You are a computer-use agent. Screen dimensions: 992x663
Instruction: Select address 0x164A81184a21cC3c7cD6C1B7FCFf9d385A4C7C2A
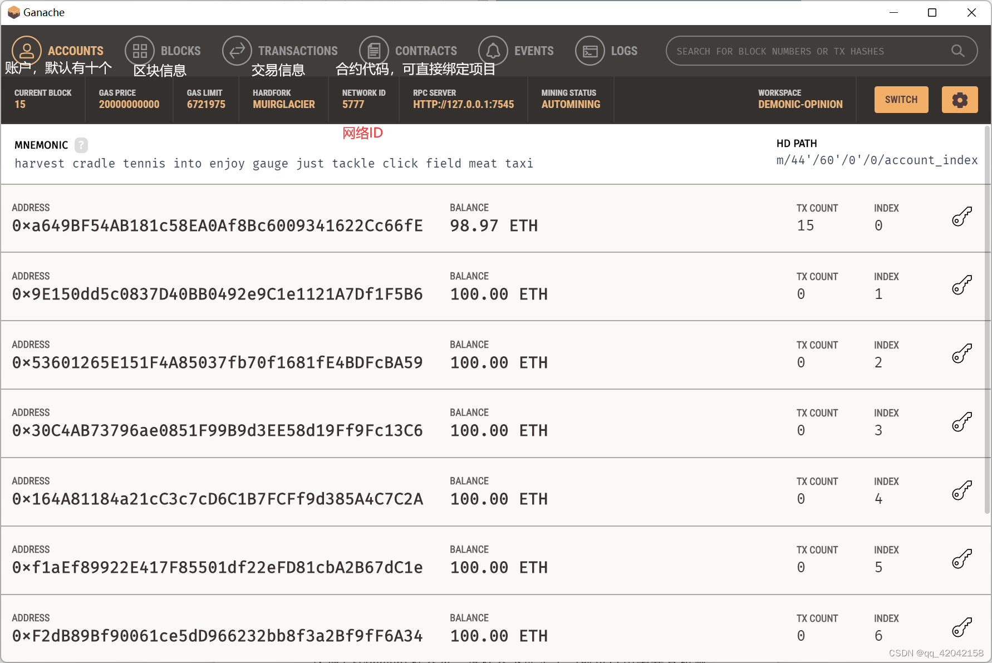tap(218, 499)
